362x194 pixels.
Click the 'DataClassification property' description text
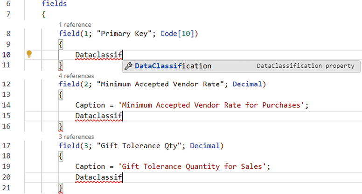[306, 66]
